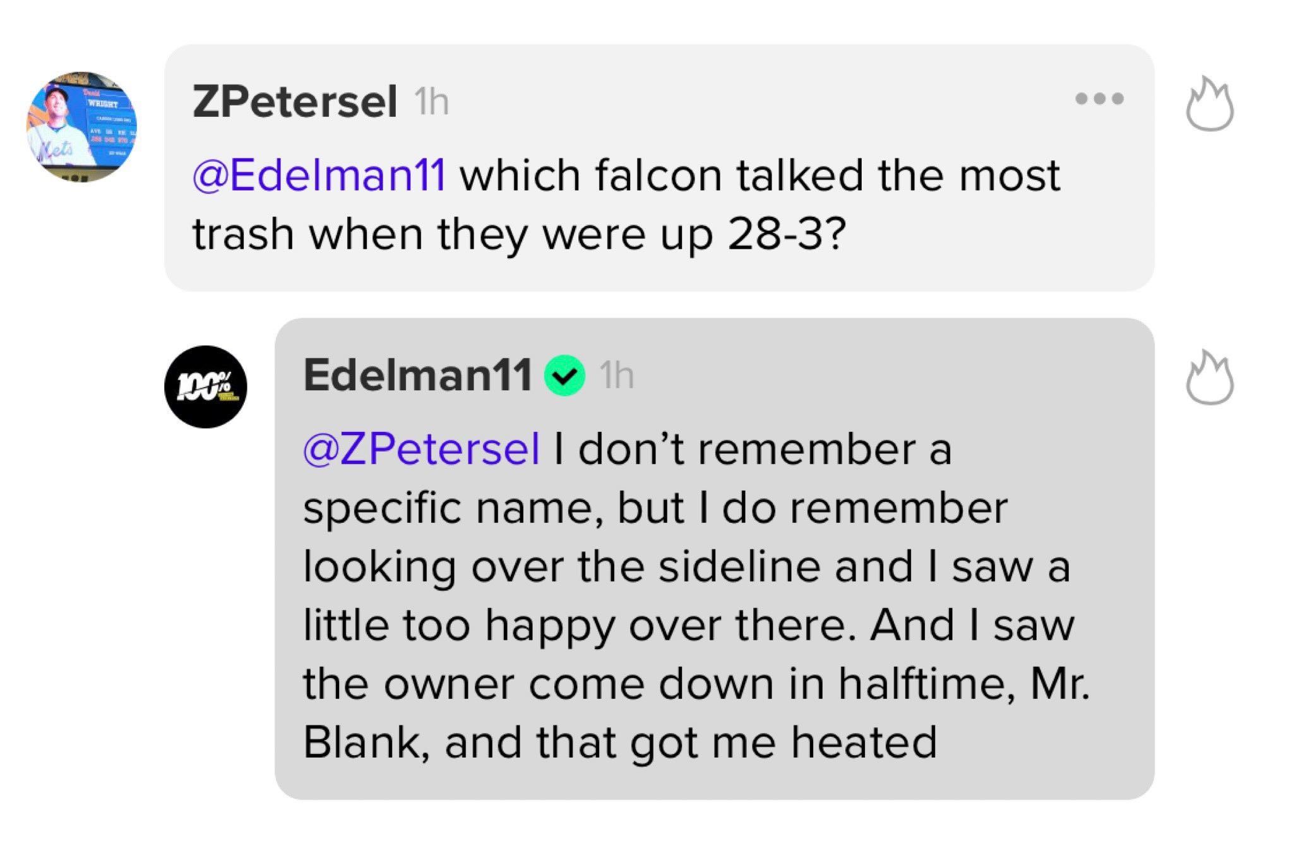The width and height of the screenshot is (1293, 865).
Task: Click the word "heated" ending the reply
Action: pos(864,743)
